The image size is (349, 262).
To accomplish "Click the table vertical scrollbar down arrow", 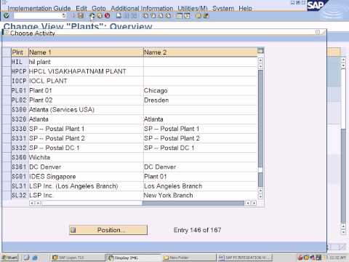I will tap(260, 196).
